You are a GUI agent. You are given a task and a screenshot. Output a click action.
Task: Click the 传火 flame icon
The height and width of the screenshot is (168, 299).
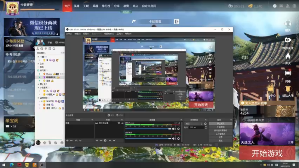[x=288, y=56]
